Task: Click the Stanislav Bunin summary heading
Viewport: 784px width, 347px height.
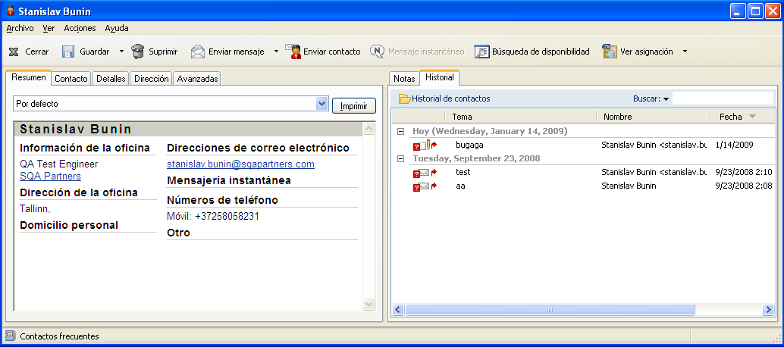Action: (76, 130)
